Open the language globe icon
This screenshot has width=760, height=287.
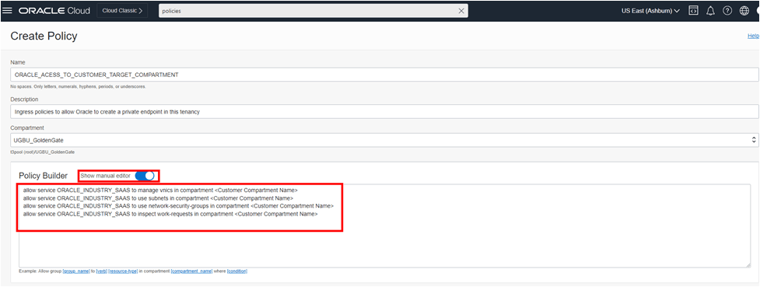pyautogui.click(x=744, y=11)
